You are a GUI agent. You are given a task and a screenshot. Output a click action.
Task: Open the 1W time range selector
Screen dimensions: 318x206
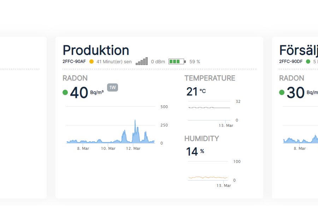pos(113,87)
